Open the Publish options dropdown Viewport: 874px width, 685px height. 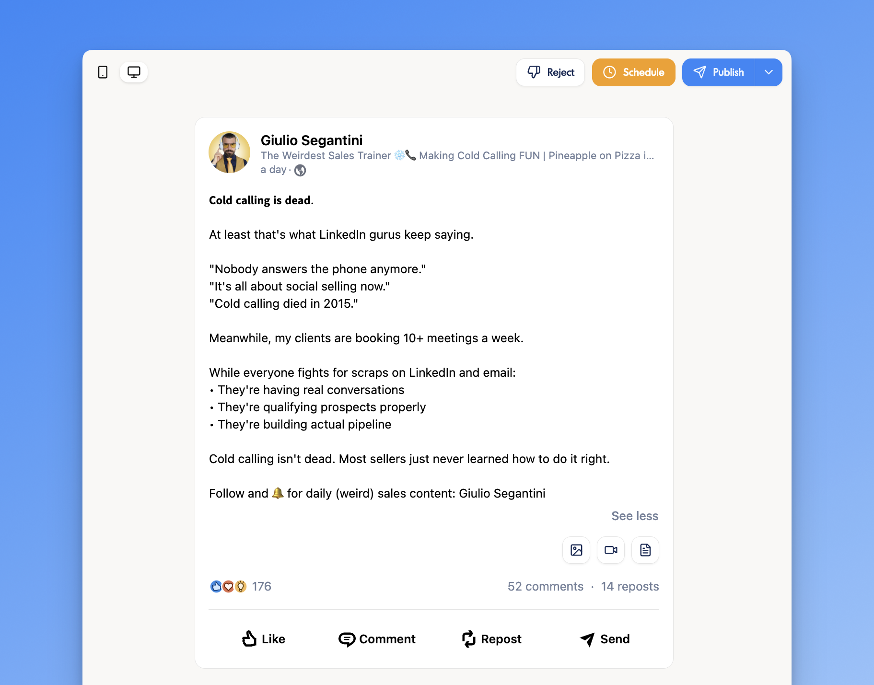(x=768, y=72)
